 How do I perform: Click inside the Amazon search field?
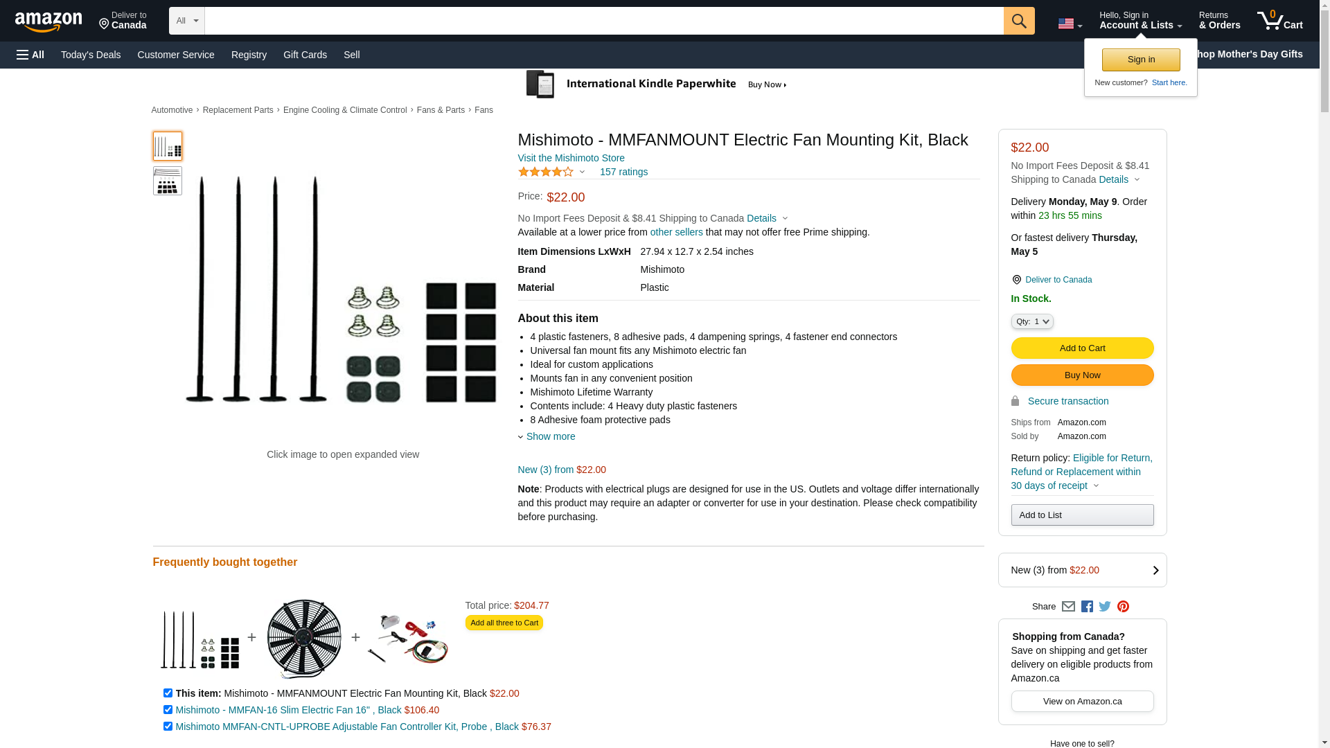click(x=603, y=21)
